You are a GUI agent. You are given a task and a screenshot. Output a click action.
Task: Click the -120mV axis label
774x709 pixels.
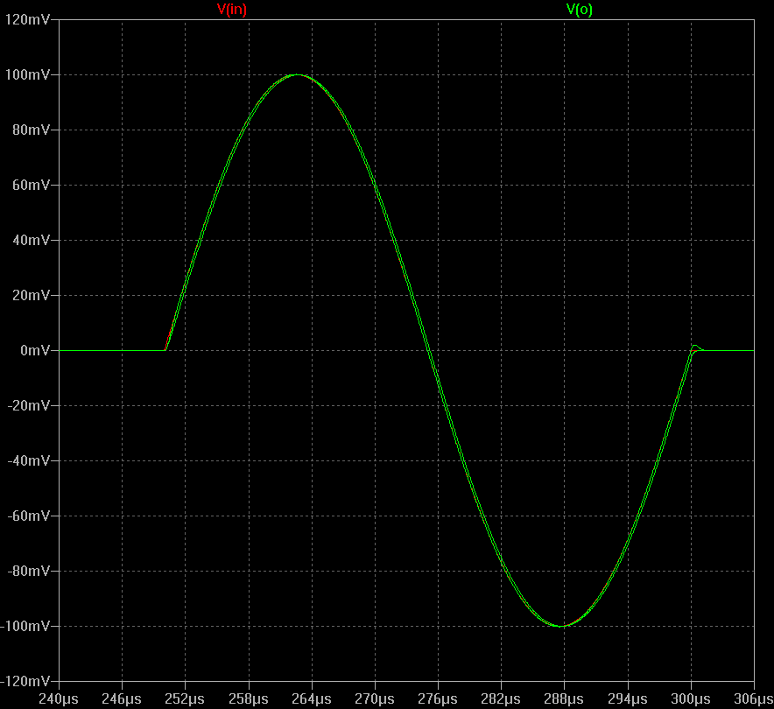tap(25, 681)
